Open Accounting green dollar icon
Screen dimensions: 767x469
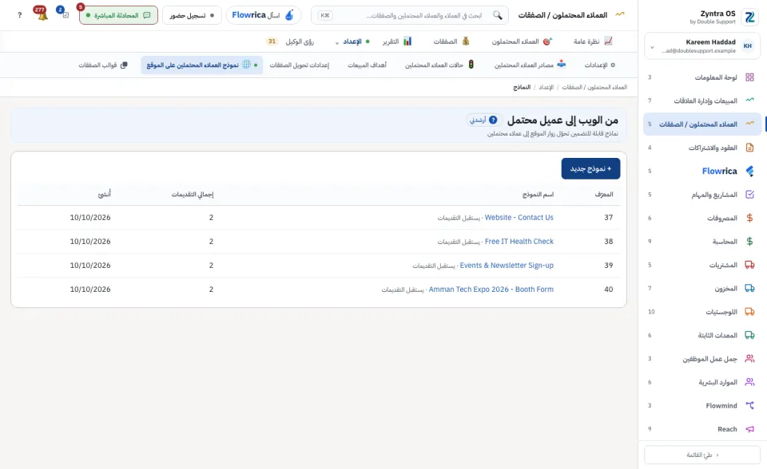point(749,242)
